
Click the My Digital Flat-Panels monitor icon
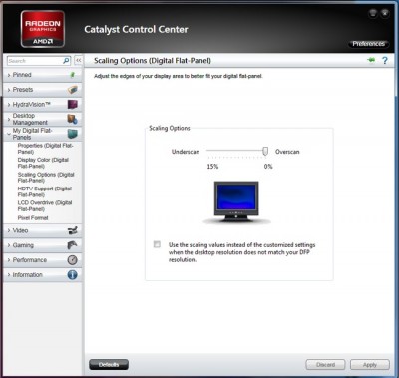(73, 134)
